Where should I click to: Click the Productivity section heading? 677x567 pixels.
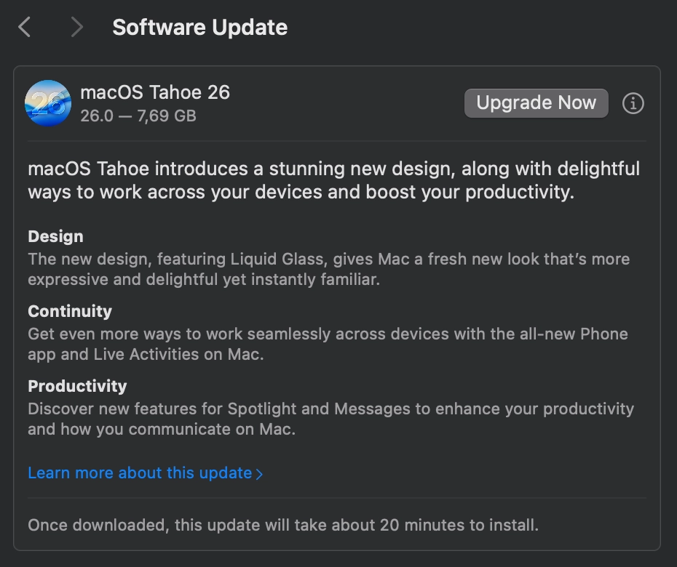[x=77, y=386]
